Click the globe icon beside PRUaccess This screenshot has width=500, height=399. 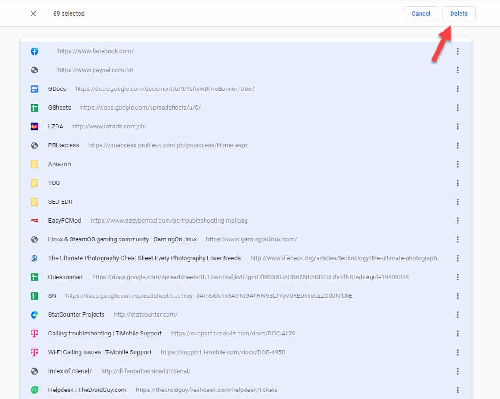[x=34, y=145]
